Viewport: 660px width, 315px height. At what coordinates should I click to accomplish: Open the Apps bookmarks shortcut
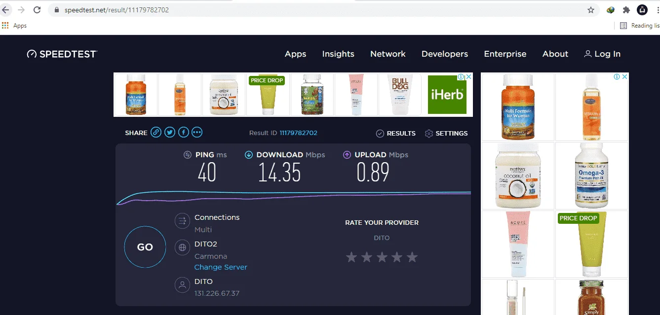coord(14,26)
